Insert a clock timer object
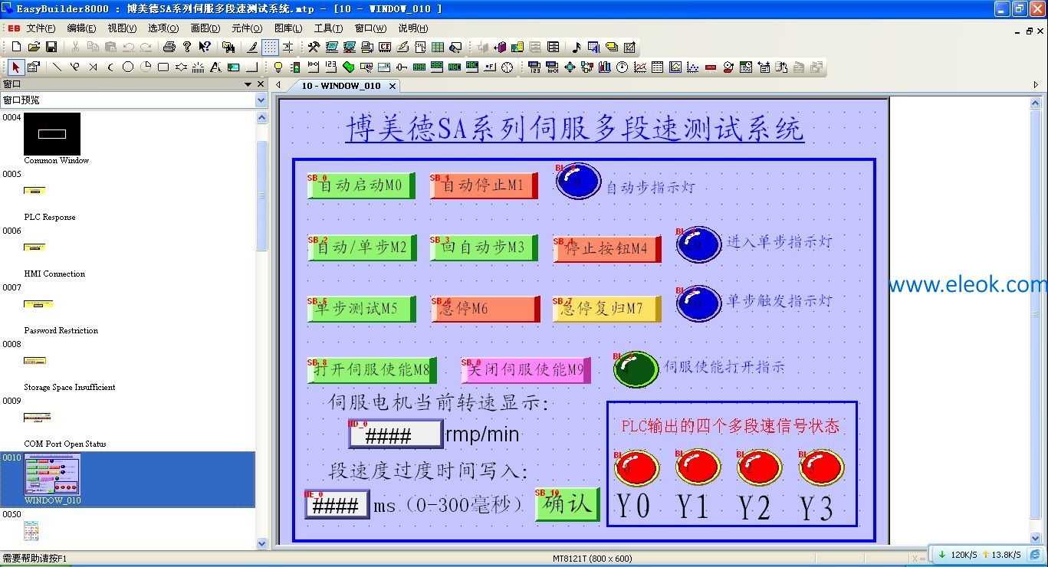Image resolution: width=1048 pixels, height=567 pixels. coord(508,67)
